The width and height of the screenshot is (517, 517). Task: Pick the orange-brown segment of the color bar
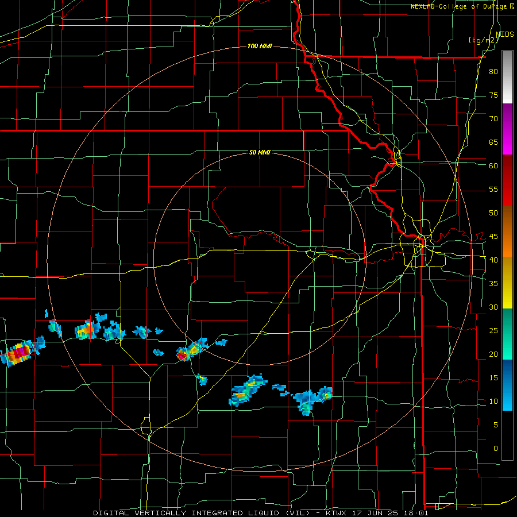[x=507, y=232]
